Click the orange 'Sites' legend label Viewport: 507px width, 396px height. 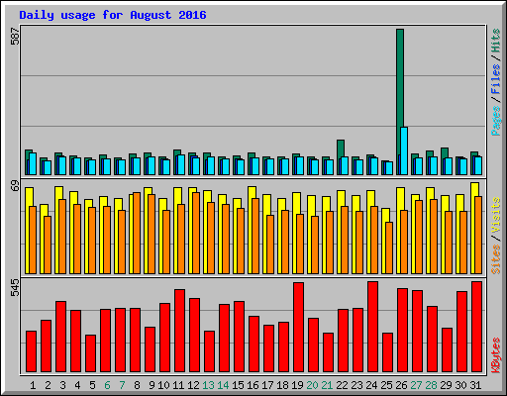(496, 259)
